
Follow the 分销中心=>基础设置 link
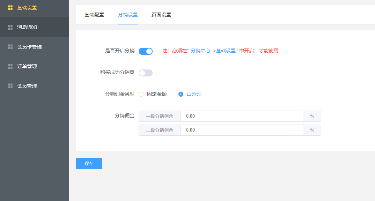tap(213, 51)
